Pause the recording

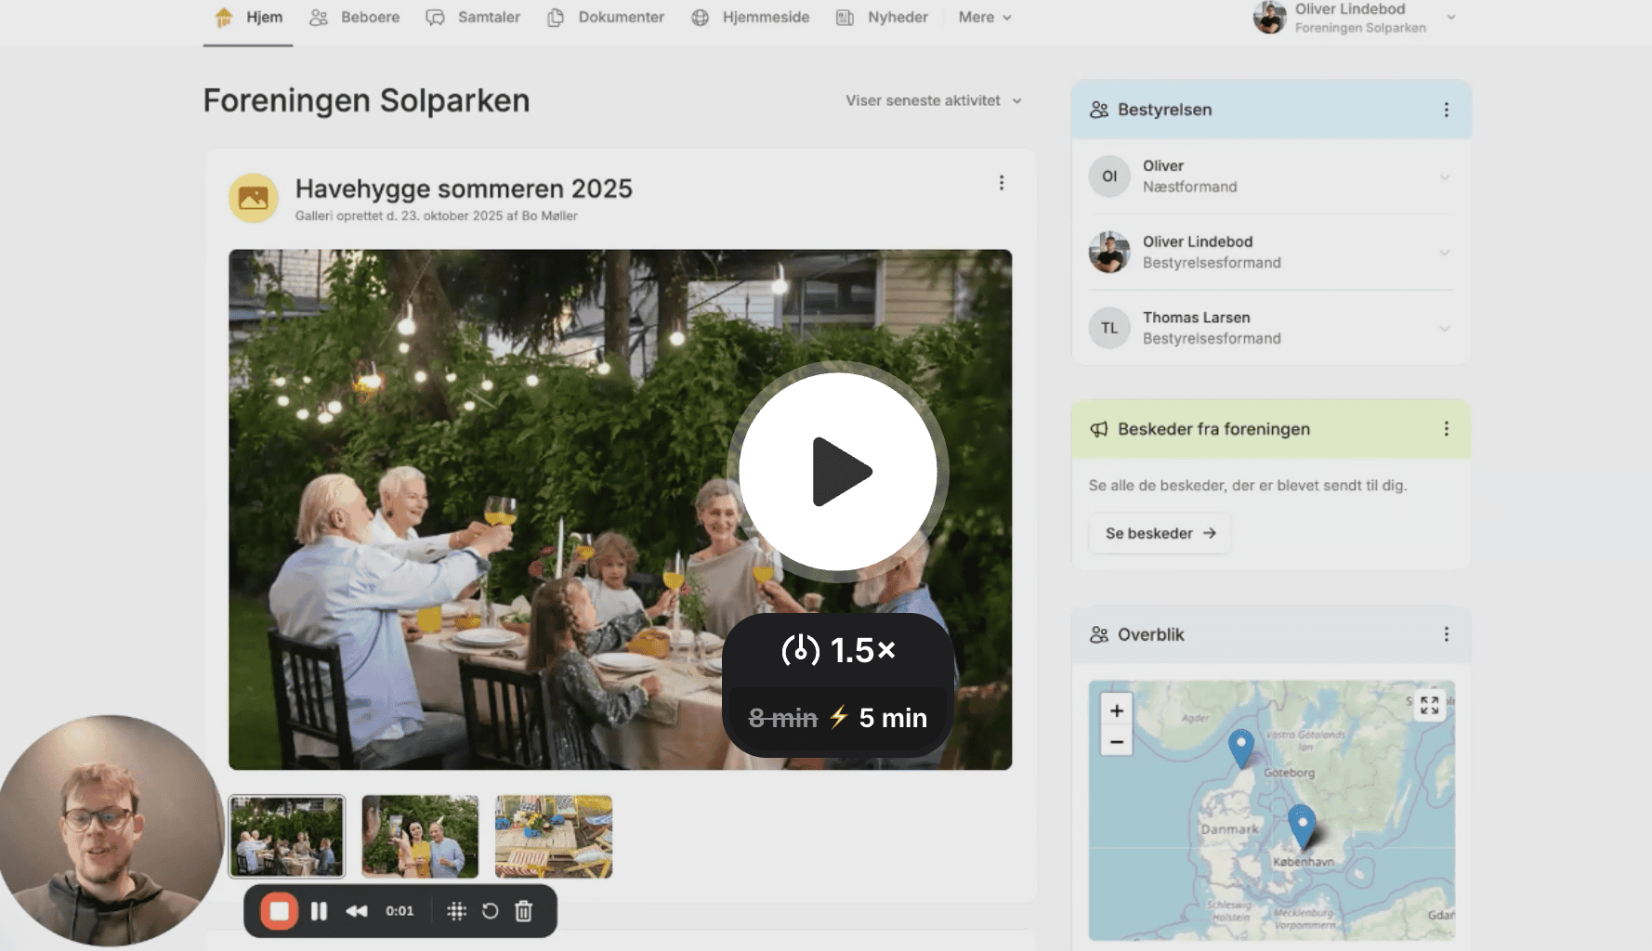(319, 911)
